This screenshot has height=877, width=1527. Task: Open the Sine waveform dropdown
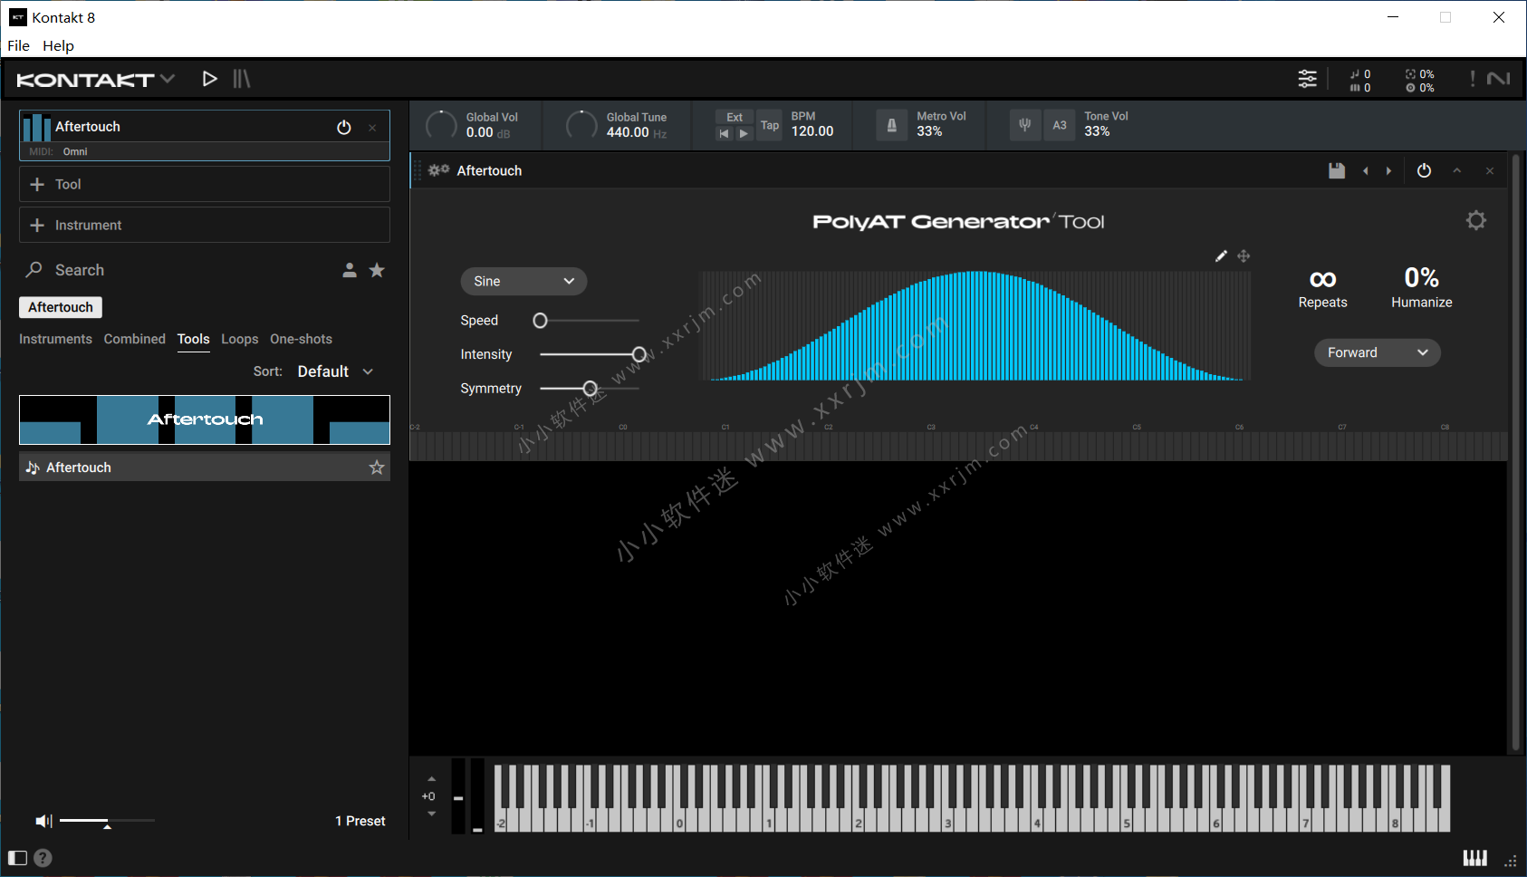click(x=523, y=281)
